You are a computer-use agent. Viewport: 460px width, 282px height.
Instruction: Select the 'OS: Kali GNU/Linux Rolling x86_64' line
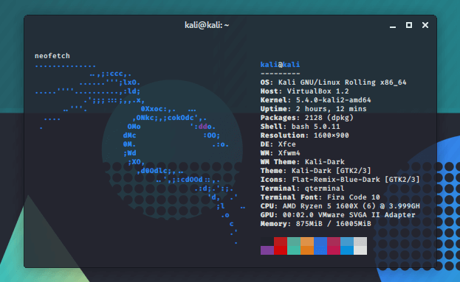(x=333, y=82)
